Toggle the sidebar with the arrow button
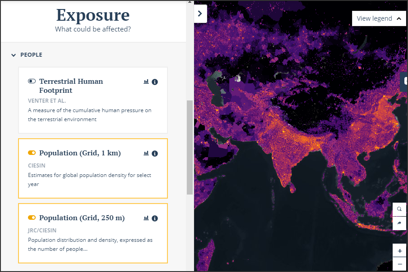Image resolution: width=408 pixels, height=272 pixels. coord(200,14)
